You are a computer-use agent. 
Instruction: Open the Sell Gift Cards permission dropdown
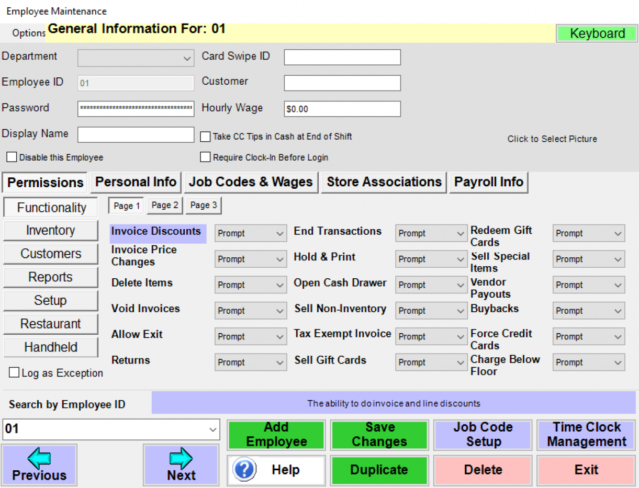click(431, 362)
